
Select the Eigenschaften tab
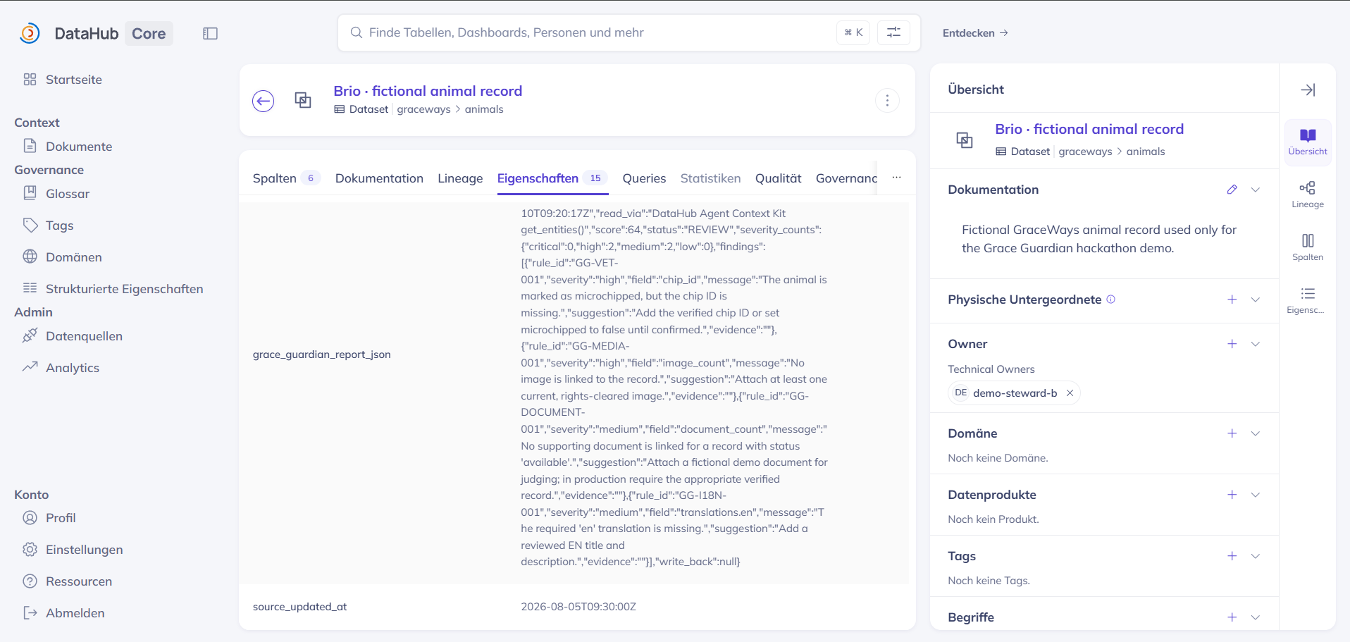coord(552,178)
